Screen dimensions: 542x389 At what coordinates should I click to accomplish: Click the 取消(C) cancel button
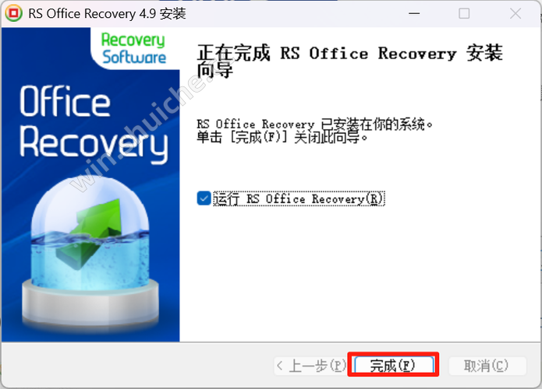pyautogui.click(x=487, y=366)
